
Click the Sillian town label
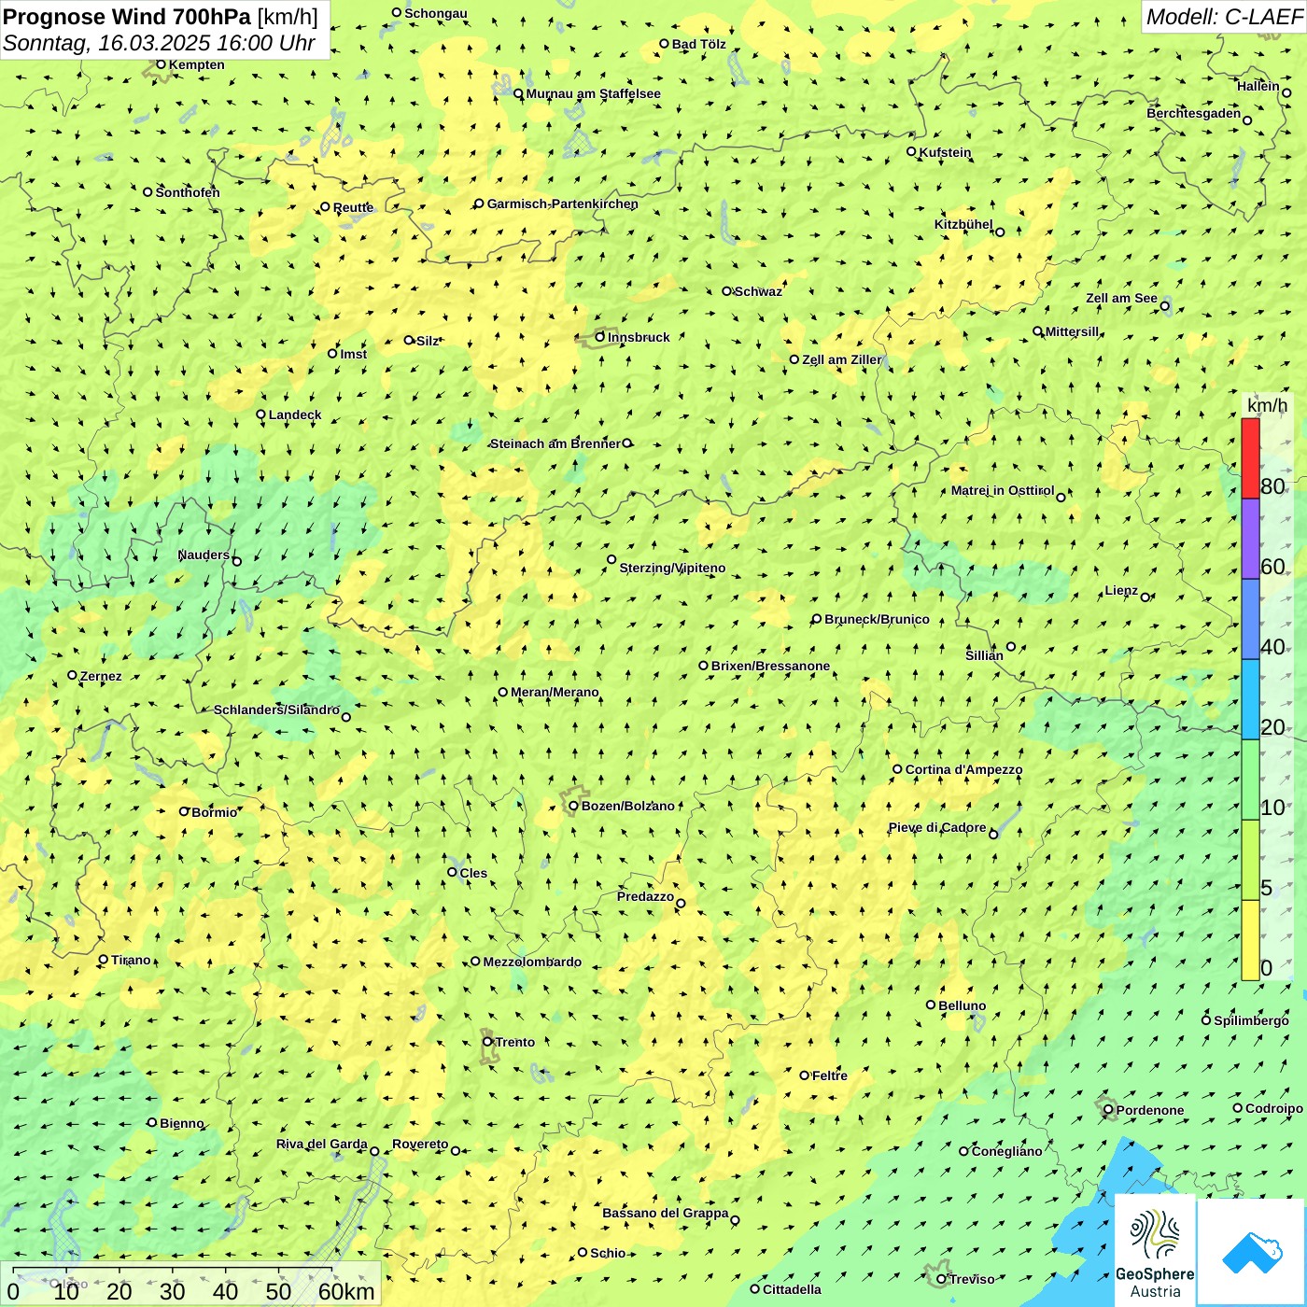click(x=984, y=655)
